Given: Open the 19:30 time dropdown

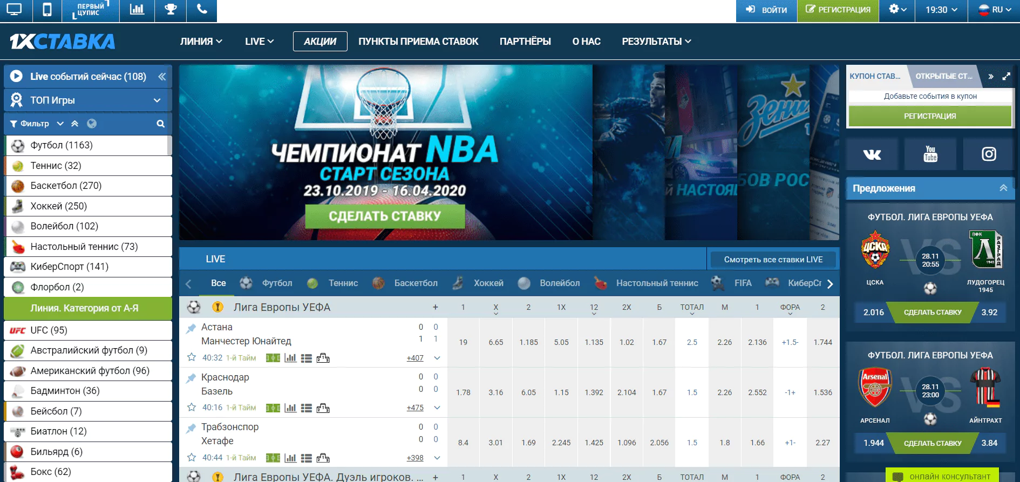Looking at the screenshot, I should pyautogui.click(x=942, y=10).
